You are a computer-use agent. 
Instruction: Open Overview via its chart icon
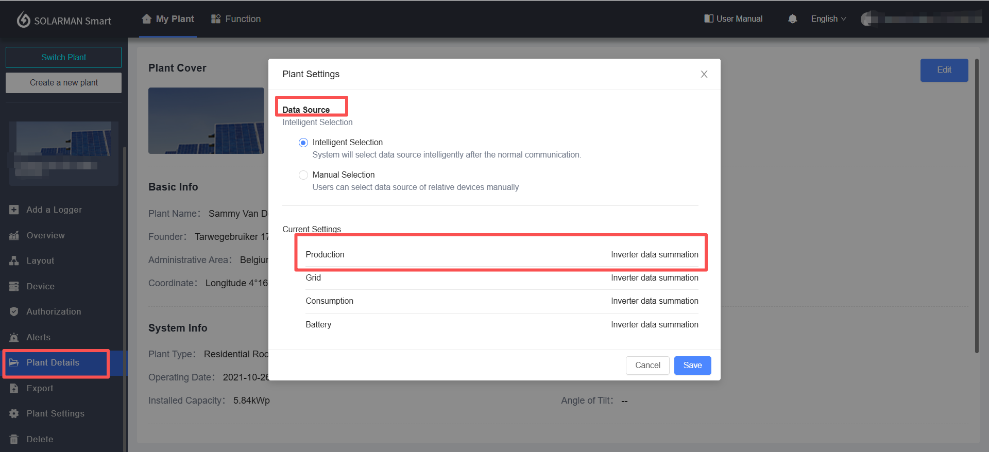pyautogui.click(x=14, y=235)
